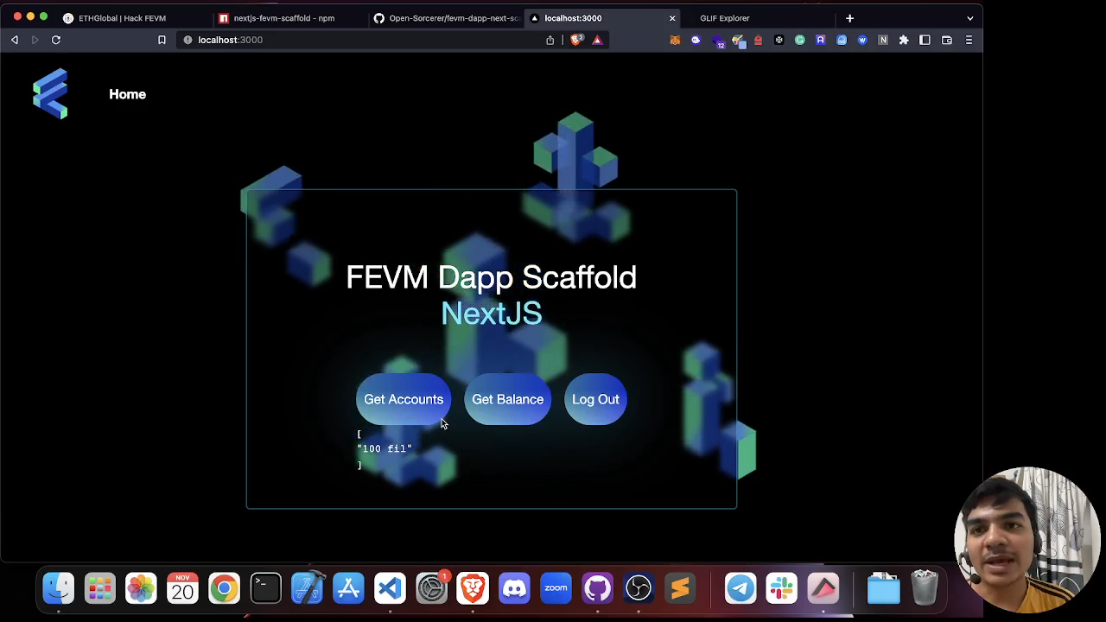Open Finder from the dock

(x=59, y=588)
